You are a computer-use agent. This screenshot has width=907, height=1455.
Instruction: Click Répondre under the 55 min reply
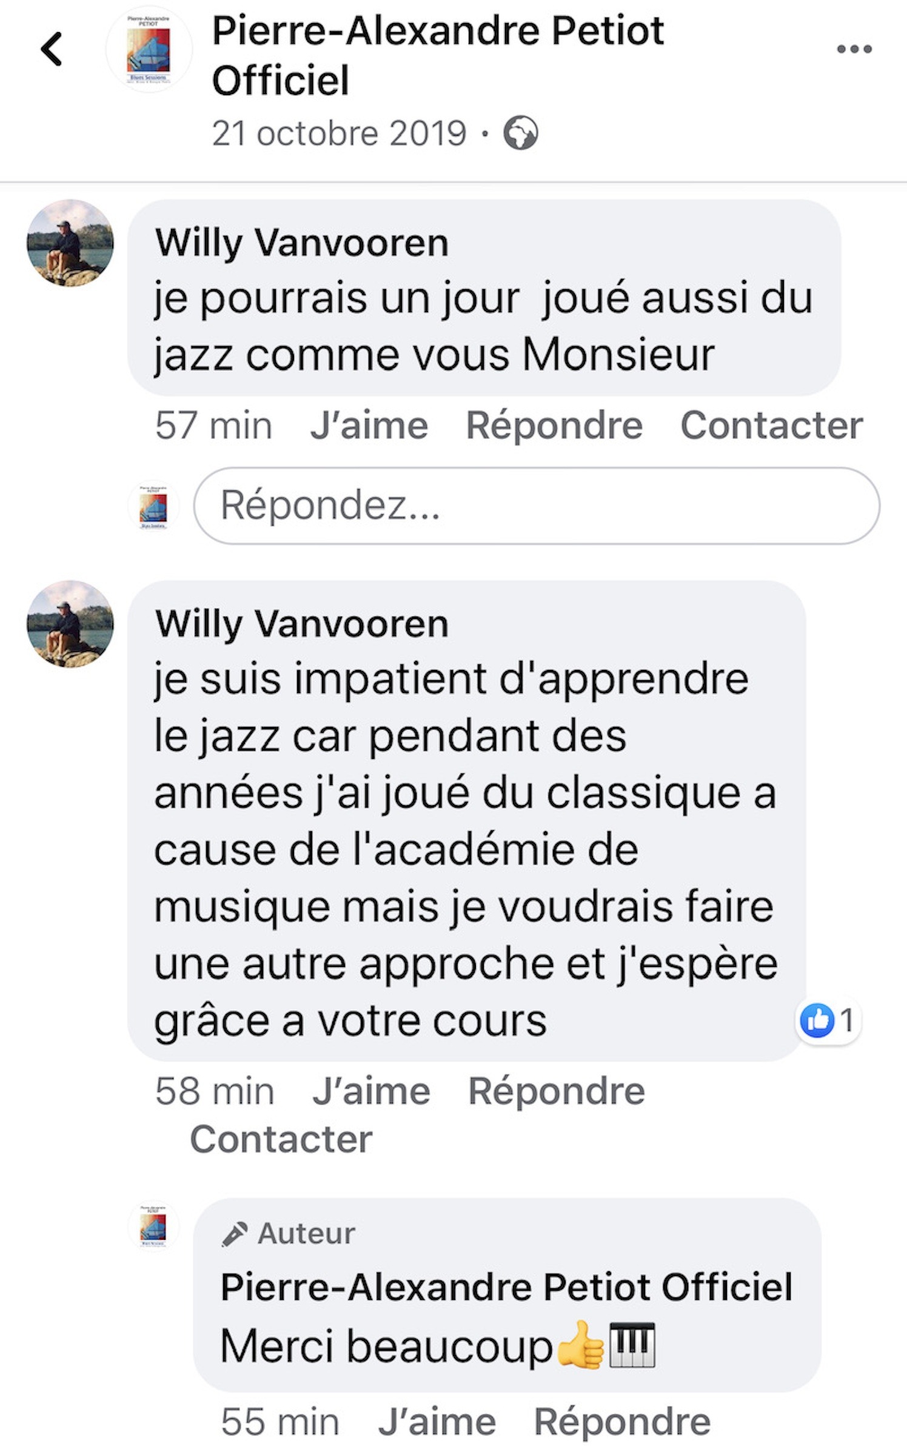[622, 1422]
